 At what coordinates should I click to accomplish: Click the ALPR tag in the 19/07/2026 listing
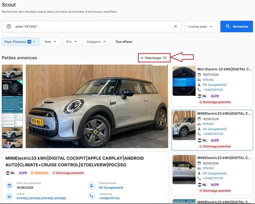(215, 96)
